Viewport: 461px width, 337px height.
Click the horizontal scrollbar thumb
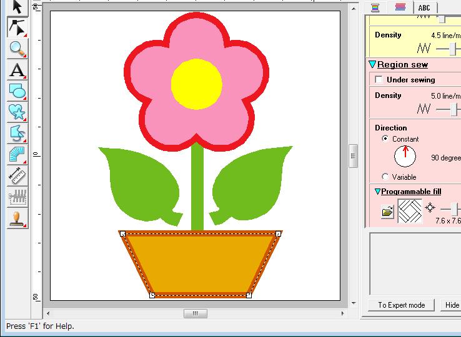(x=196, y=313)
